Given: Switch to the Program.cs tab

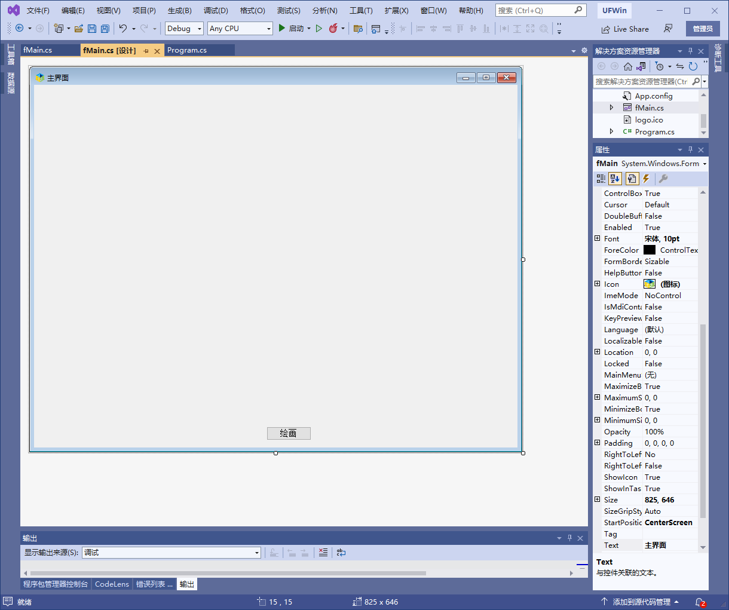Looking at the screenshot, I should (187, 50).
